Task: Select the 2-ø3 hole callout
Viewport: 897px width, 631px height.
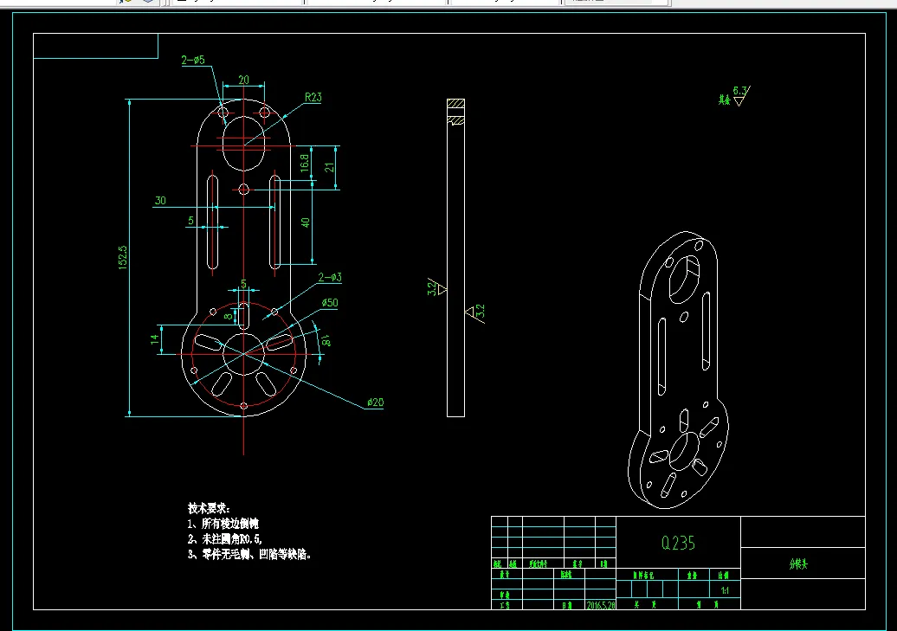Action: coord(330,278)
